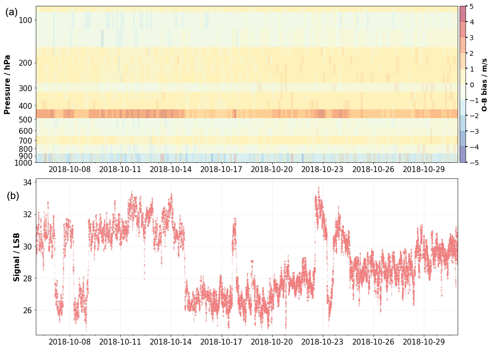Viewport: 492px width, 349px height.
Task: Click the 500 hPa pressure tick label
Action: (x=25, y=120)
